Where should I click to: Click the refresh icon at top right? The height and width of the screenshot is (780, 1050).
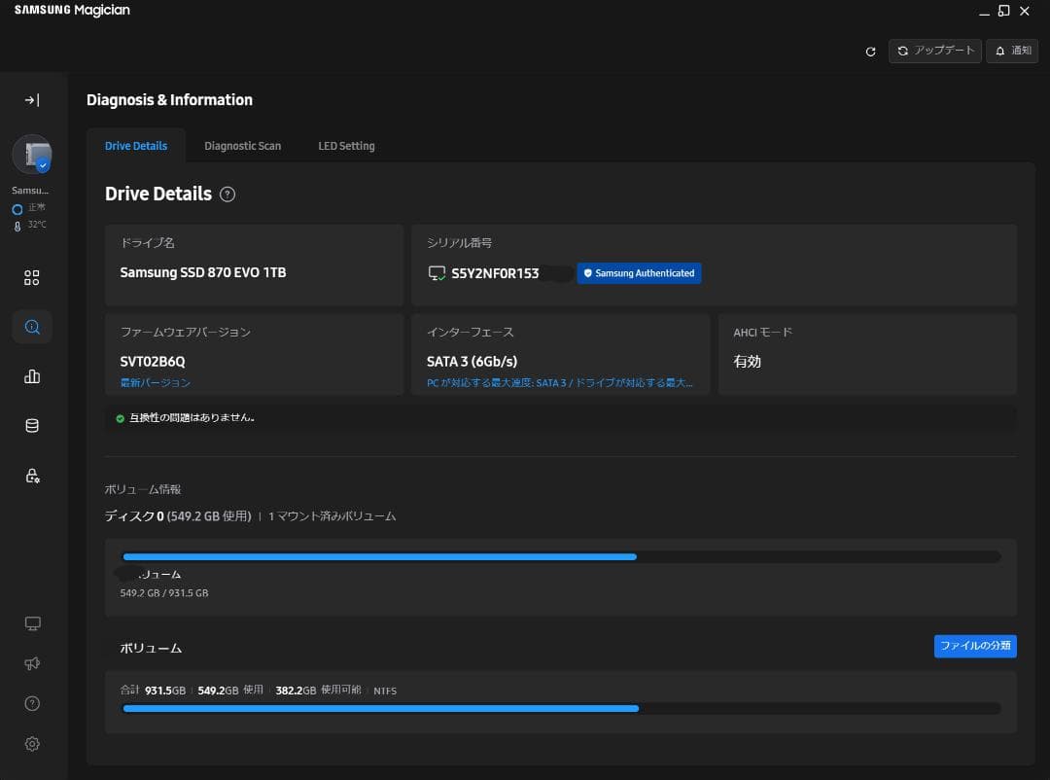tap(870, 52)
